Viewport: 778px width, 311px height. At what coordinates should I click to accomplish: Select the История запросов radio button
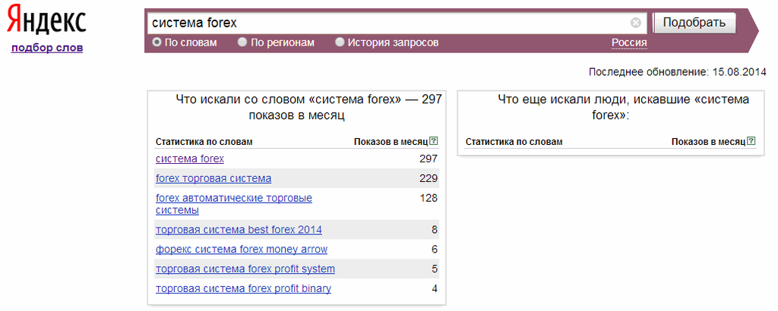[x=340, y=42]
